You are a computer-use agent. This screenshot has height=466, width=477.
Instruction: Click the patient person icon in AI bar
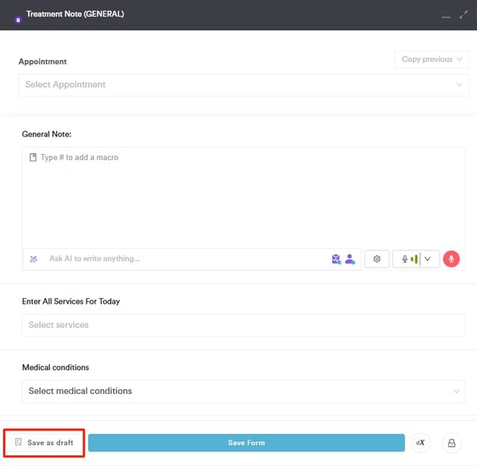coord(350,259)
